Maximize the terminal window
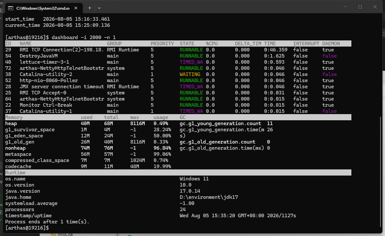Viewport: 385px width, 236px height. [360, 7]
